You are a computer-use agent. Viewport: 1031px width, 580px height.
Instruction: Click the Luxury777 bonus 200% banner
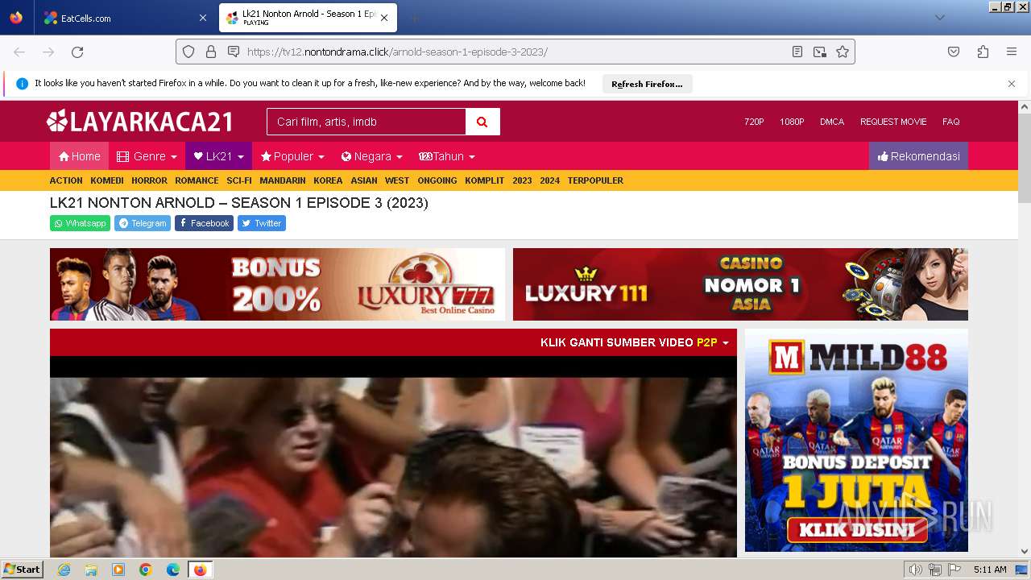[277, 284]
